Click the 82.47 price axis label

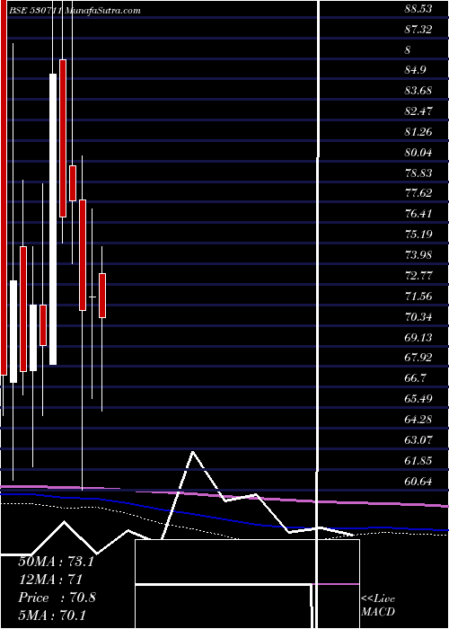coord(418,111)
